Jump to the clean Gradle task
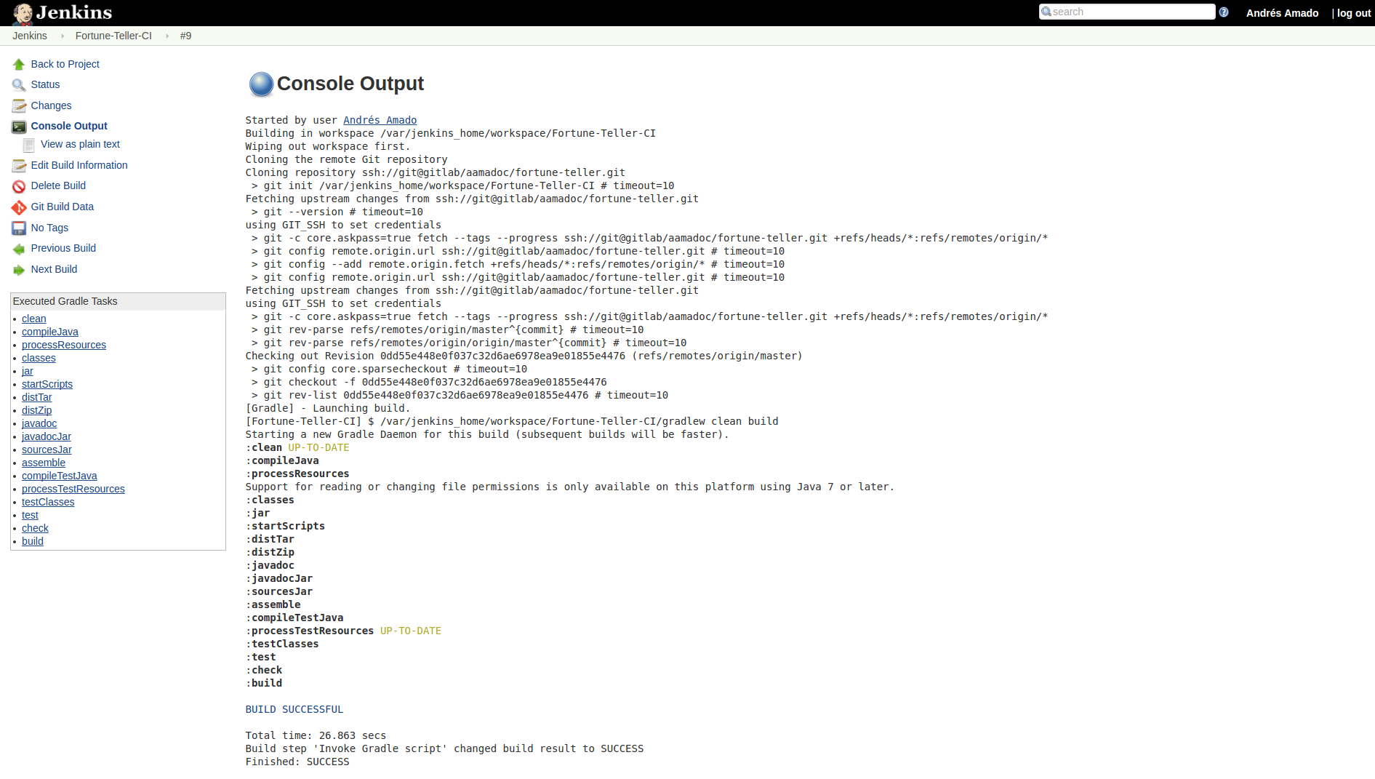 33,319
